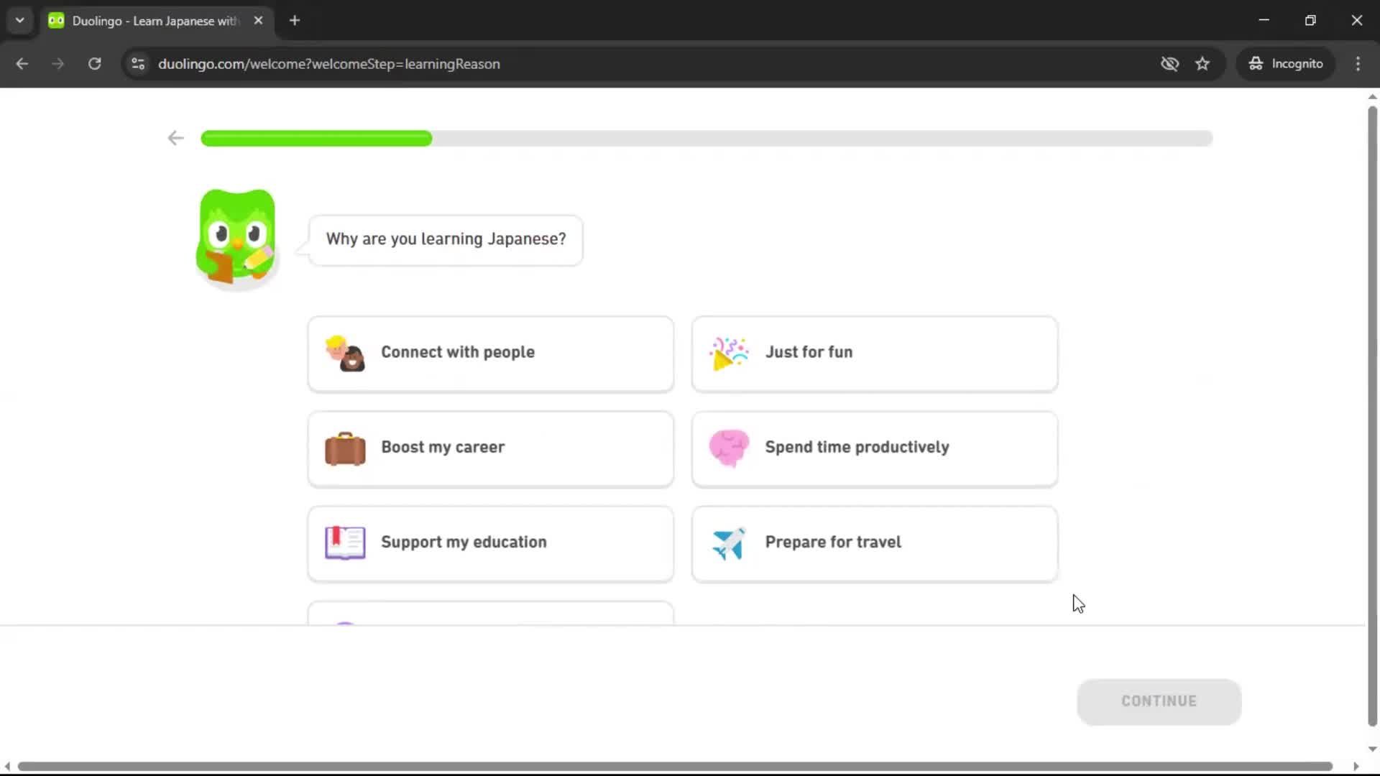Click the CONTINUE button
Screen dimensions: 1380x776
[1158, 701]
